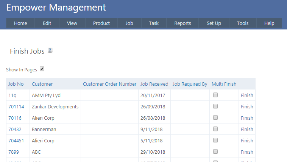Click Finish link for job 7899
Viewport: 287px width, 162px height.
click(x=247, y=152)
